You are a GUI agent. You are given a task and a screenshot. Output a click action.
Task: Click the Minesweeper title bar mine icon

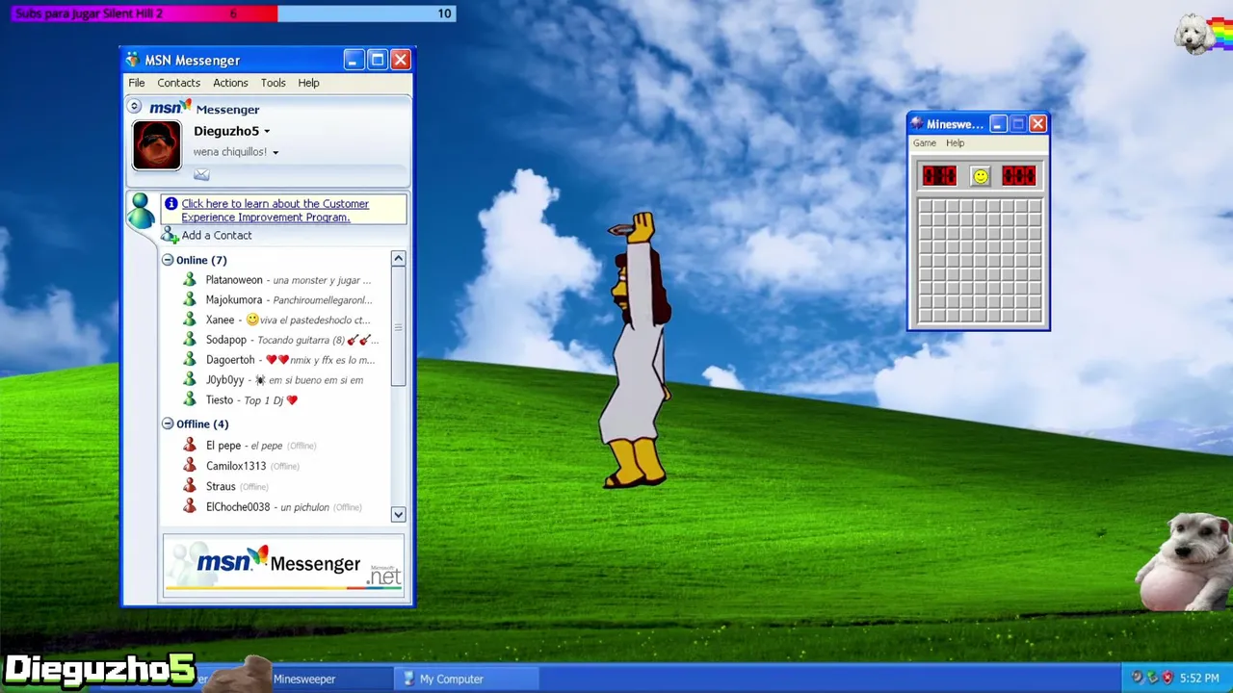coord(917,124)
